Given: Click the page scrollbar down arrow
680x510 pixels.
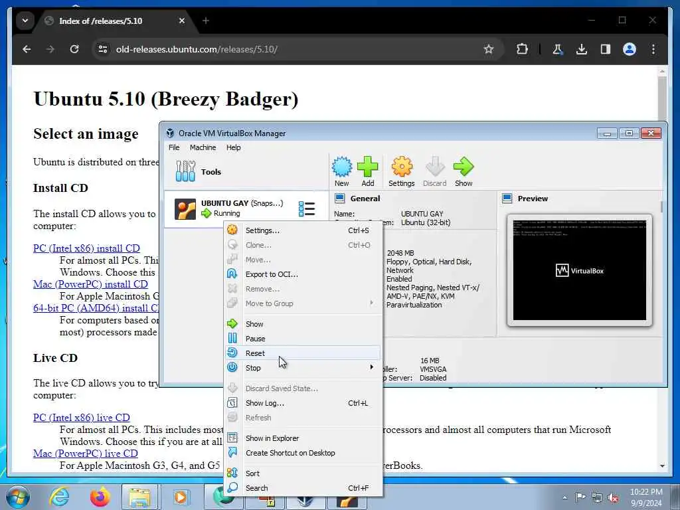Looking at the screenshot, I should pos(662,466).
